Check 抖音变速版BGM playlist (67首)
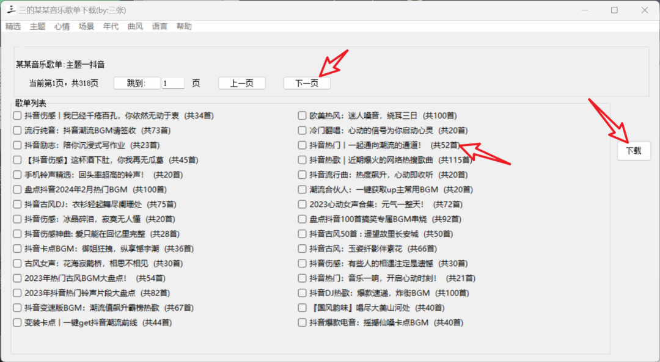This screenshot has width=660, height=362. click(17, 308)
